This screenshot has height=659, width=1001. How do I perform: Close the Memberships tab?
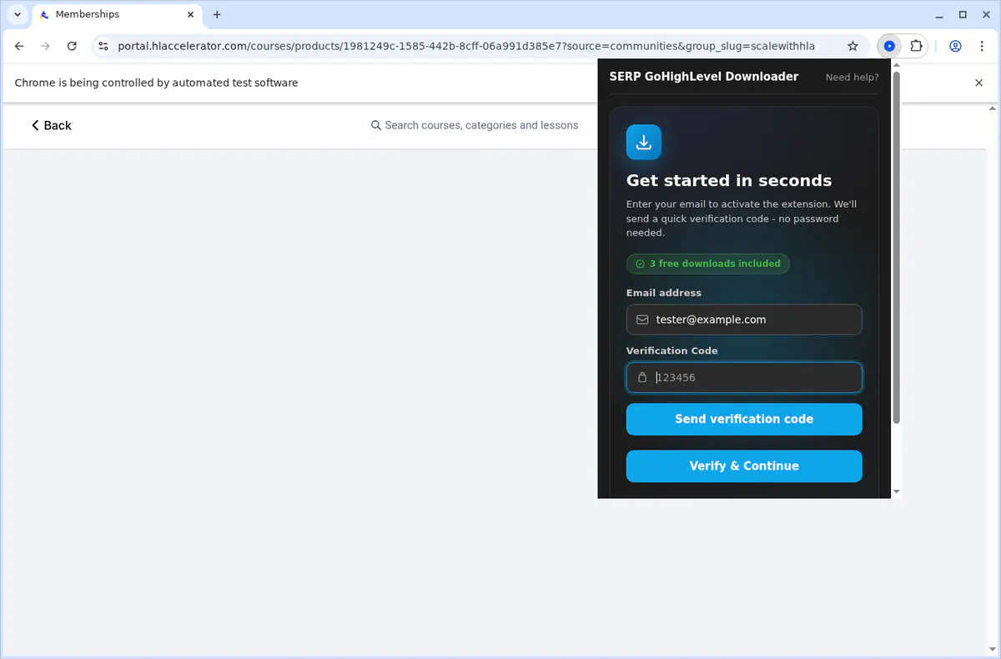[x=191, y=14]
